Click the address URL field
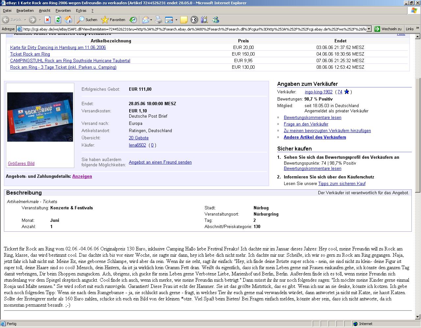The height and width of the screenshot is (328, 421). (194, 29)
